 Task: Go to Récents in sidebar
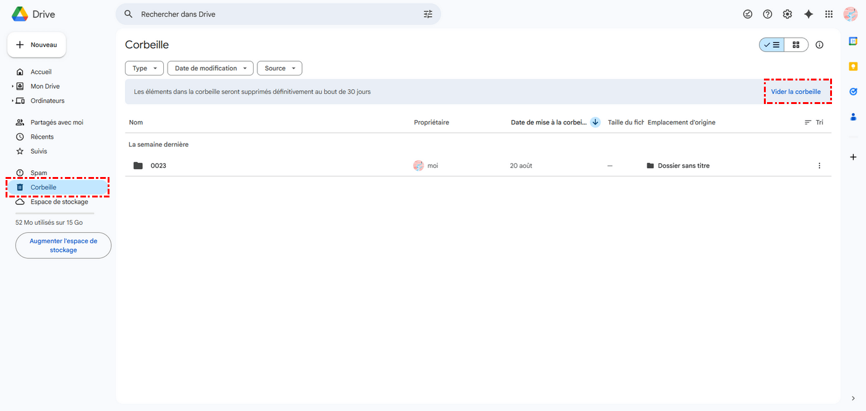tap(42, 137)
